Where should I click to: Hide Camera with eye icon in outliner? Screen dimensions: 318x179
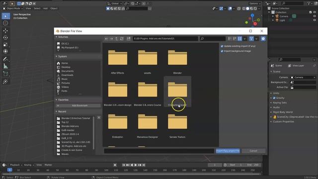315,16
